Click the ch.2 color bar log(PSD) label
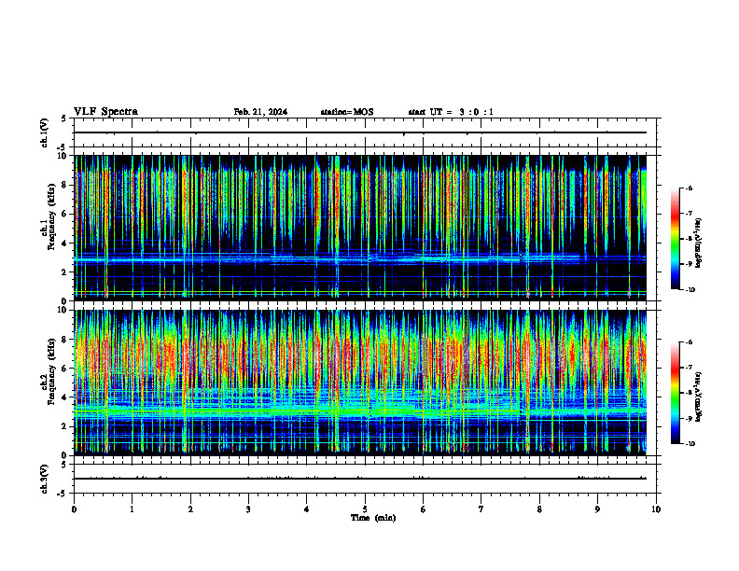This screenshot has height=571, width=739. [x=699, y=397]
